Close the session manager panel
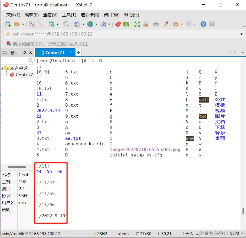Image resolution: width=246 pixels, height=238 pixels. [31, 53]
